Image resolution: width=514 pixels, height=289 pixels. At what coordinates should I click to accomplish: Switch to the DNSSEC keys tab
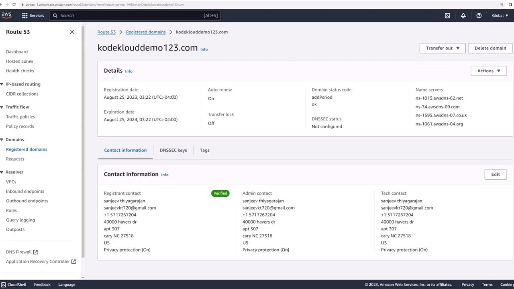click(173, 150)
